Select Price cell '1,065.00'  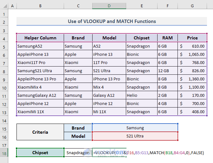click(x=192, y=54)
